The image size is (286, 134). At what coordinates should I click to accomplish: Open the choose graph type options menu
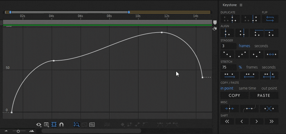tap(46, 125)
